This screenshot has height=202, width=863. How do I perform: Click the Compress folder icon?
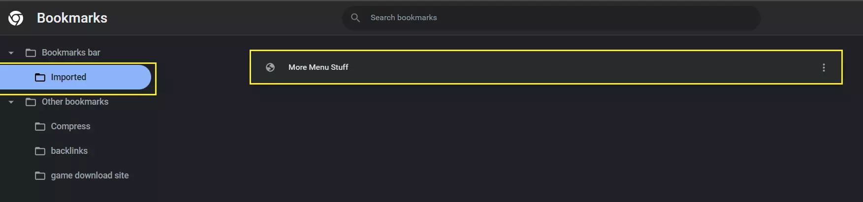(x=40, y=126)
